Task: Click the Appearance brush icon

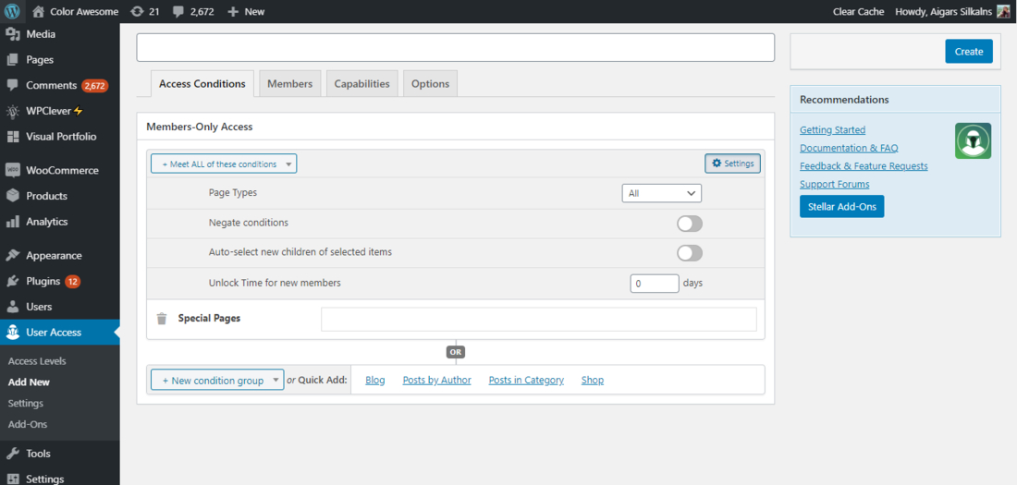Action: 12,256
